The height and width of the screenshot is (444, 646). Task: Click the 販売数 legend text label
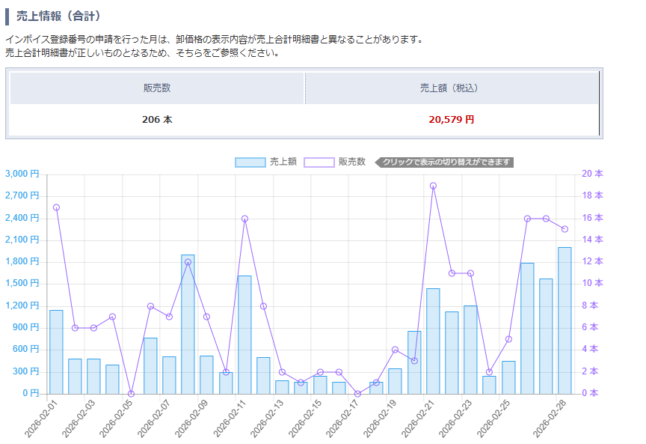(352, 162)
